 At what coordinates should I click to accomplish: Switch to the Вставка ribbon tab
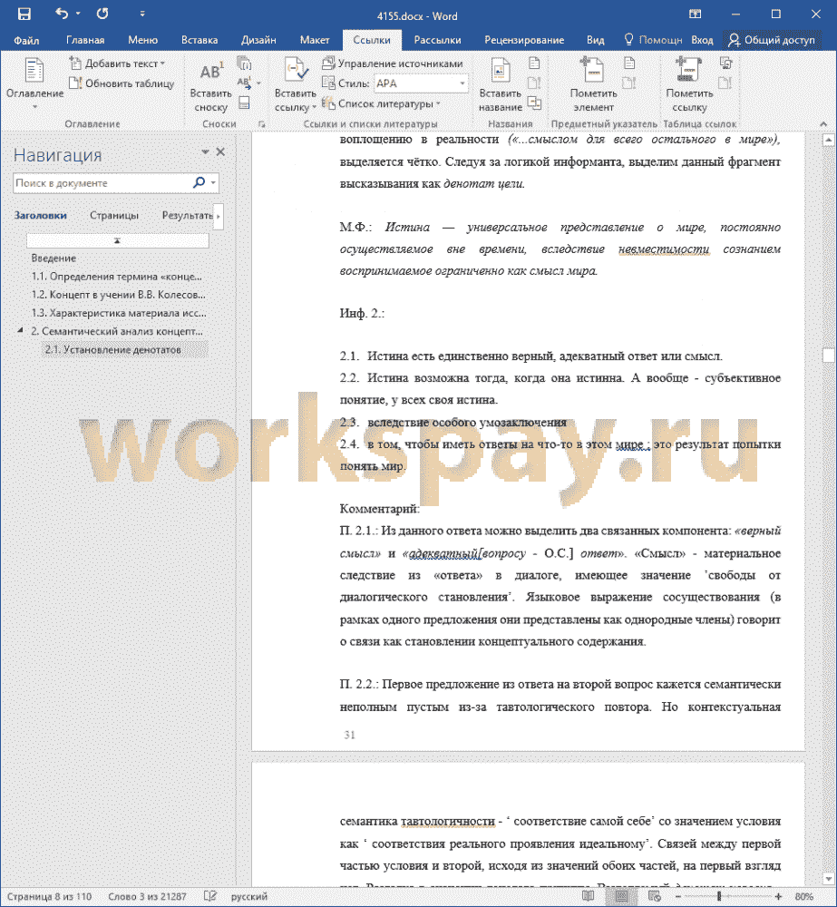coord(200,40)
